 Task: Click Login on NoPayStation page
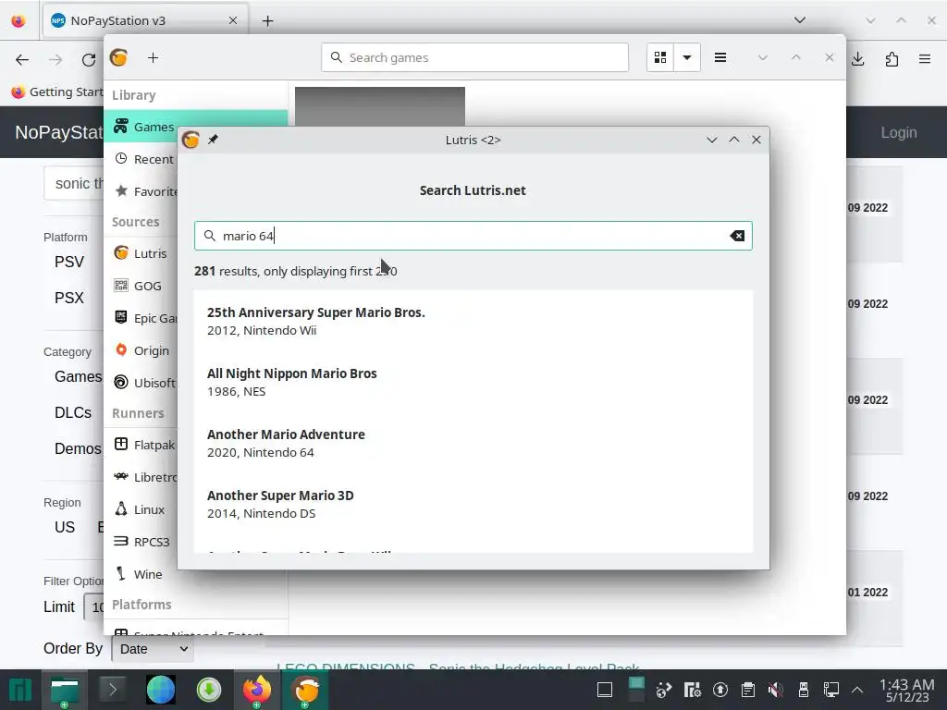[899, 132]
